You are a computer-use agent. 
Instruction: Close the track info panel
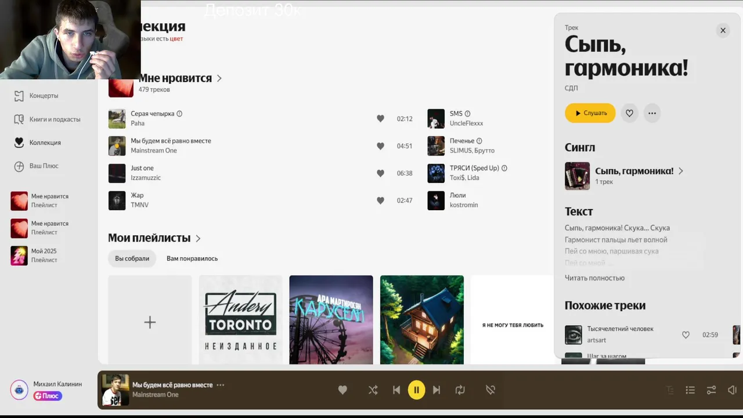723,30
